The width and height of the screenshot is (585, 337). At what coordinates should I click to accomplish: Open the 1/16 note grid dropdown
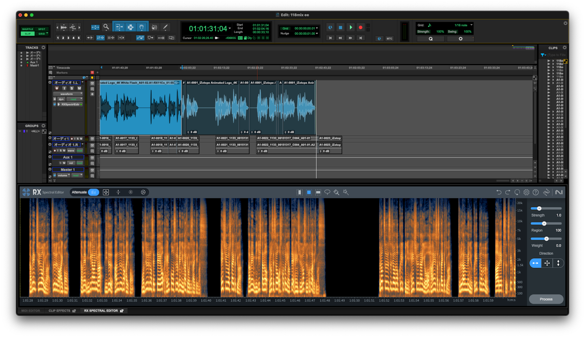463,25
